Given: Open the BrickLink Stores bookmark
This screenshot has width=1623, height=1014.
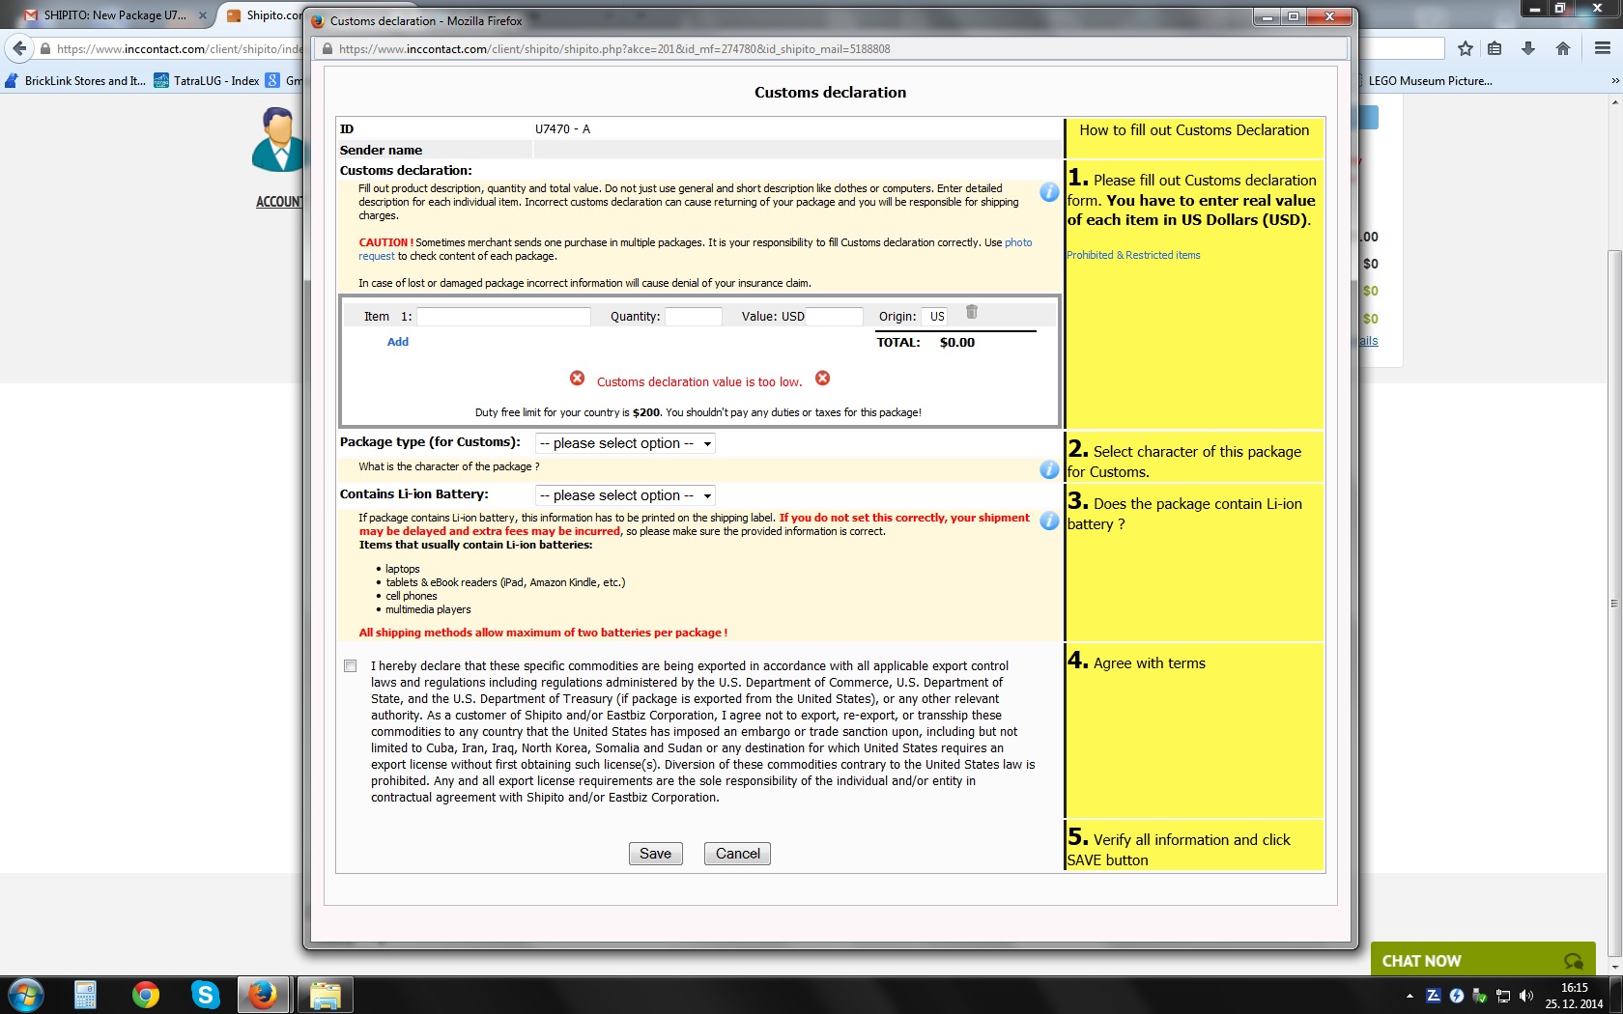Looking at the screenshot, I should click(75, 81).
